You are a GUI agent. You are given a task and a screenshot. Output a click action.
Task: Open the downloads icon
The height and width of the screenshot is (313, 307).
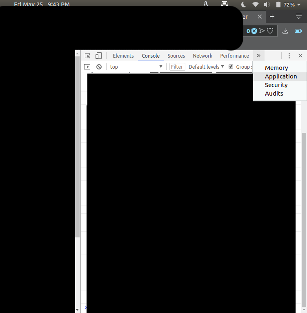click(x=285, y=31)
